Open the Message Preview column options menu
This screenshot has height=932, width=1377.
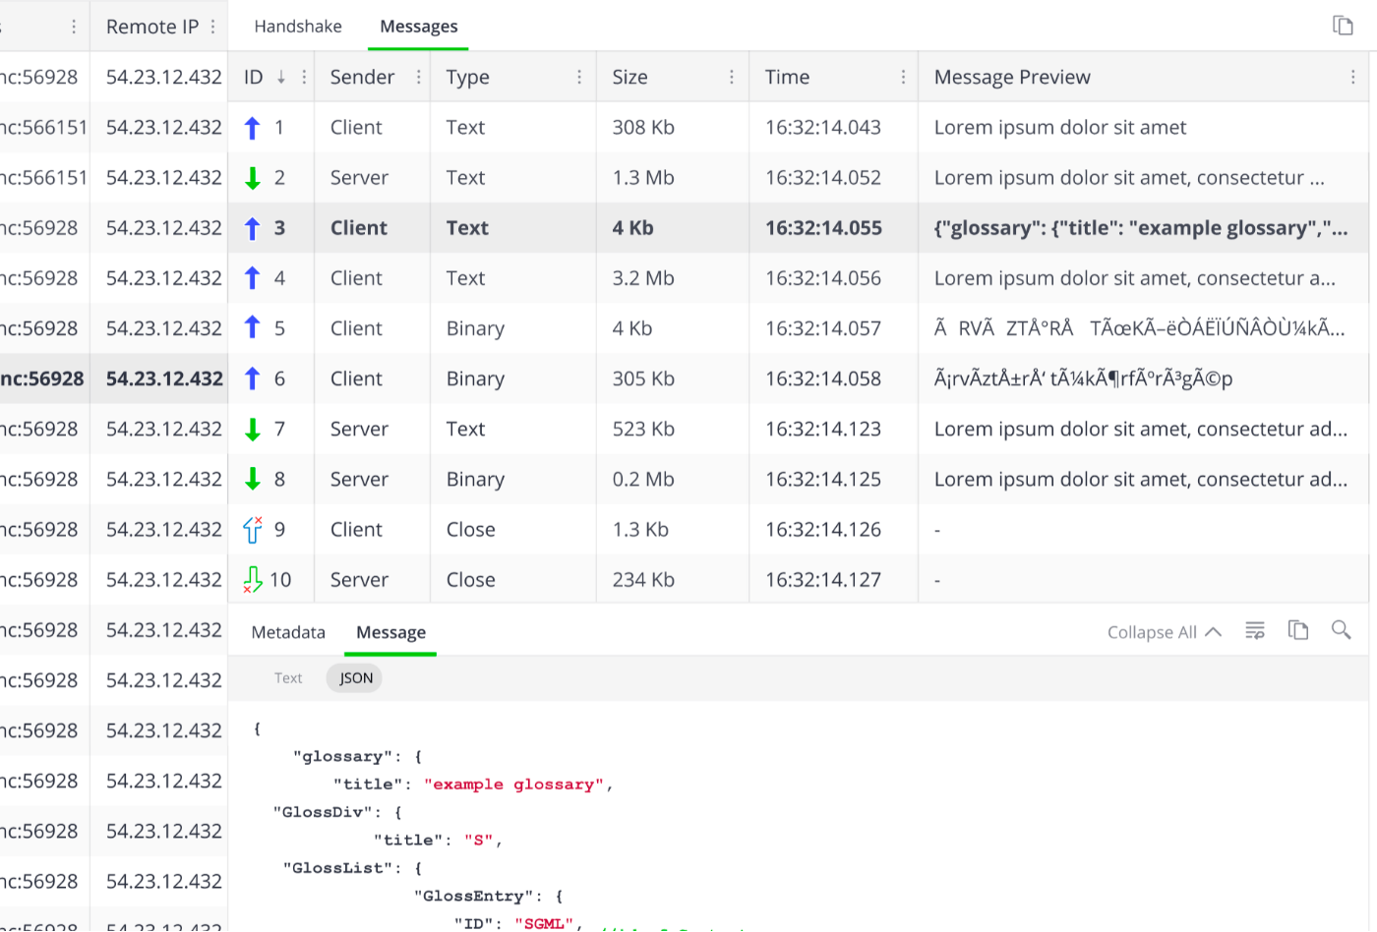(x=1353, y=77)
